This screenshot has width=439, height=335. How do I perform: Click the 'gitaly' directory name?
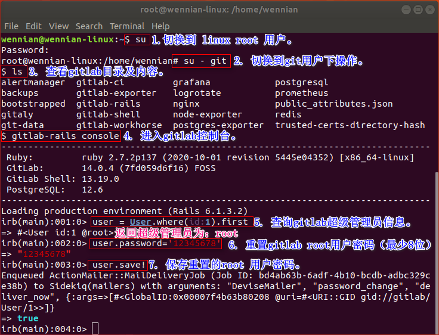tap(17, 114)
